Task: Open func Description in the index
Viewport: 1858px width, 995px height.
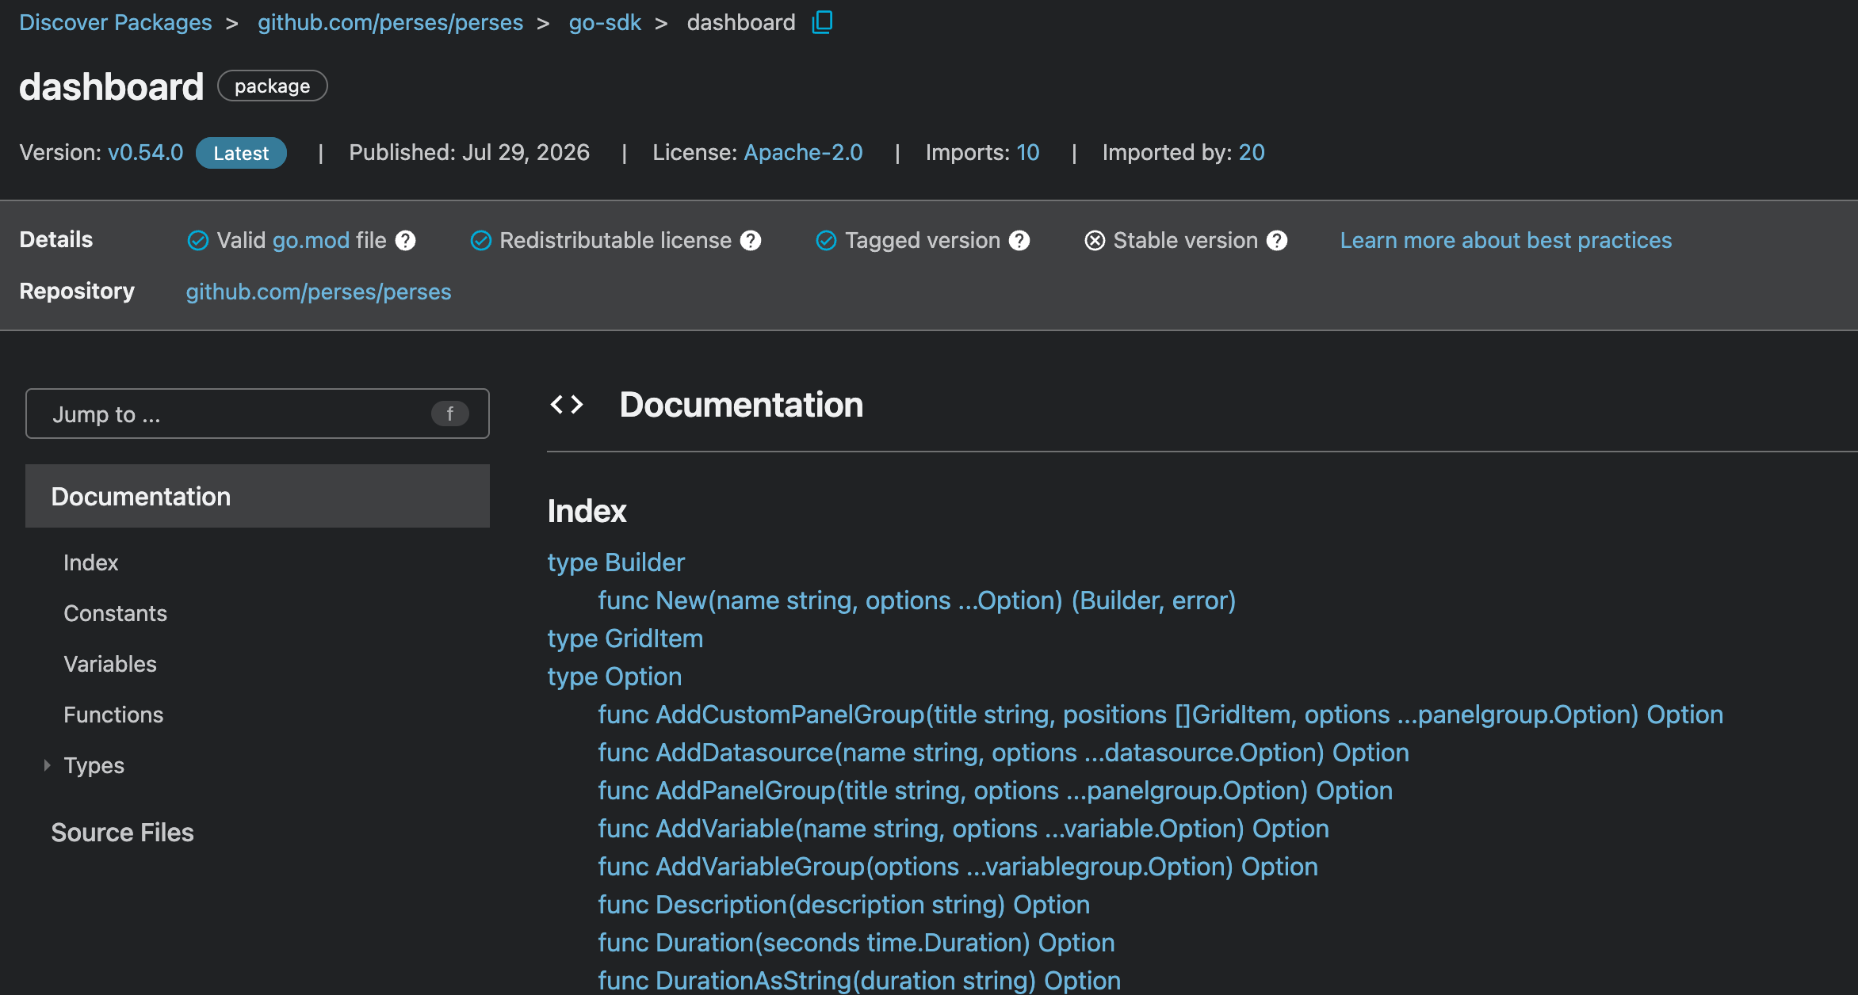Action: coord(844,905)
